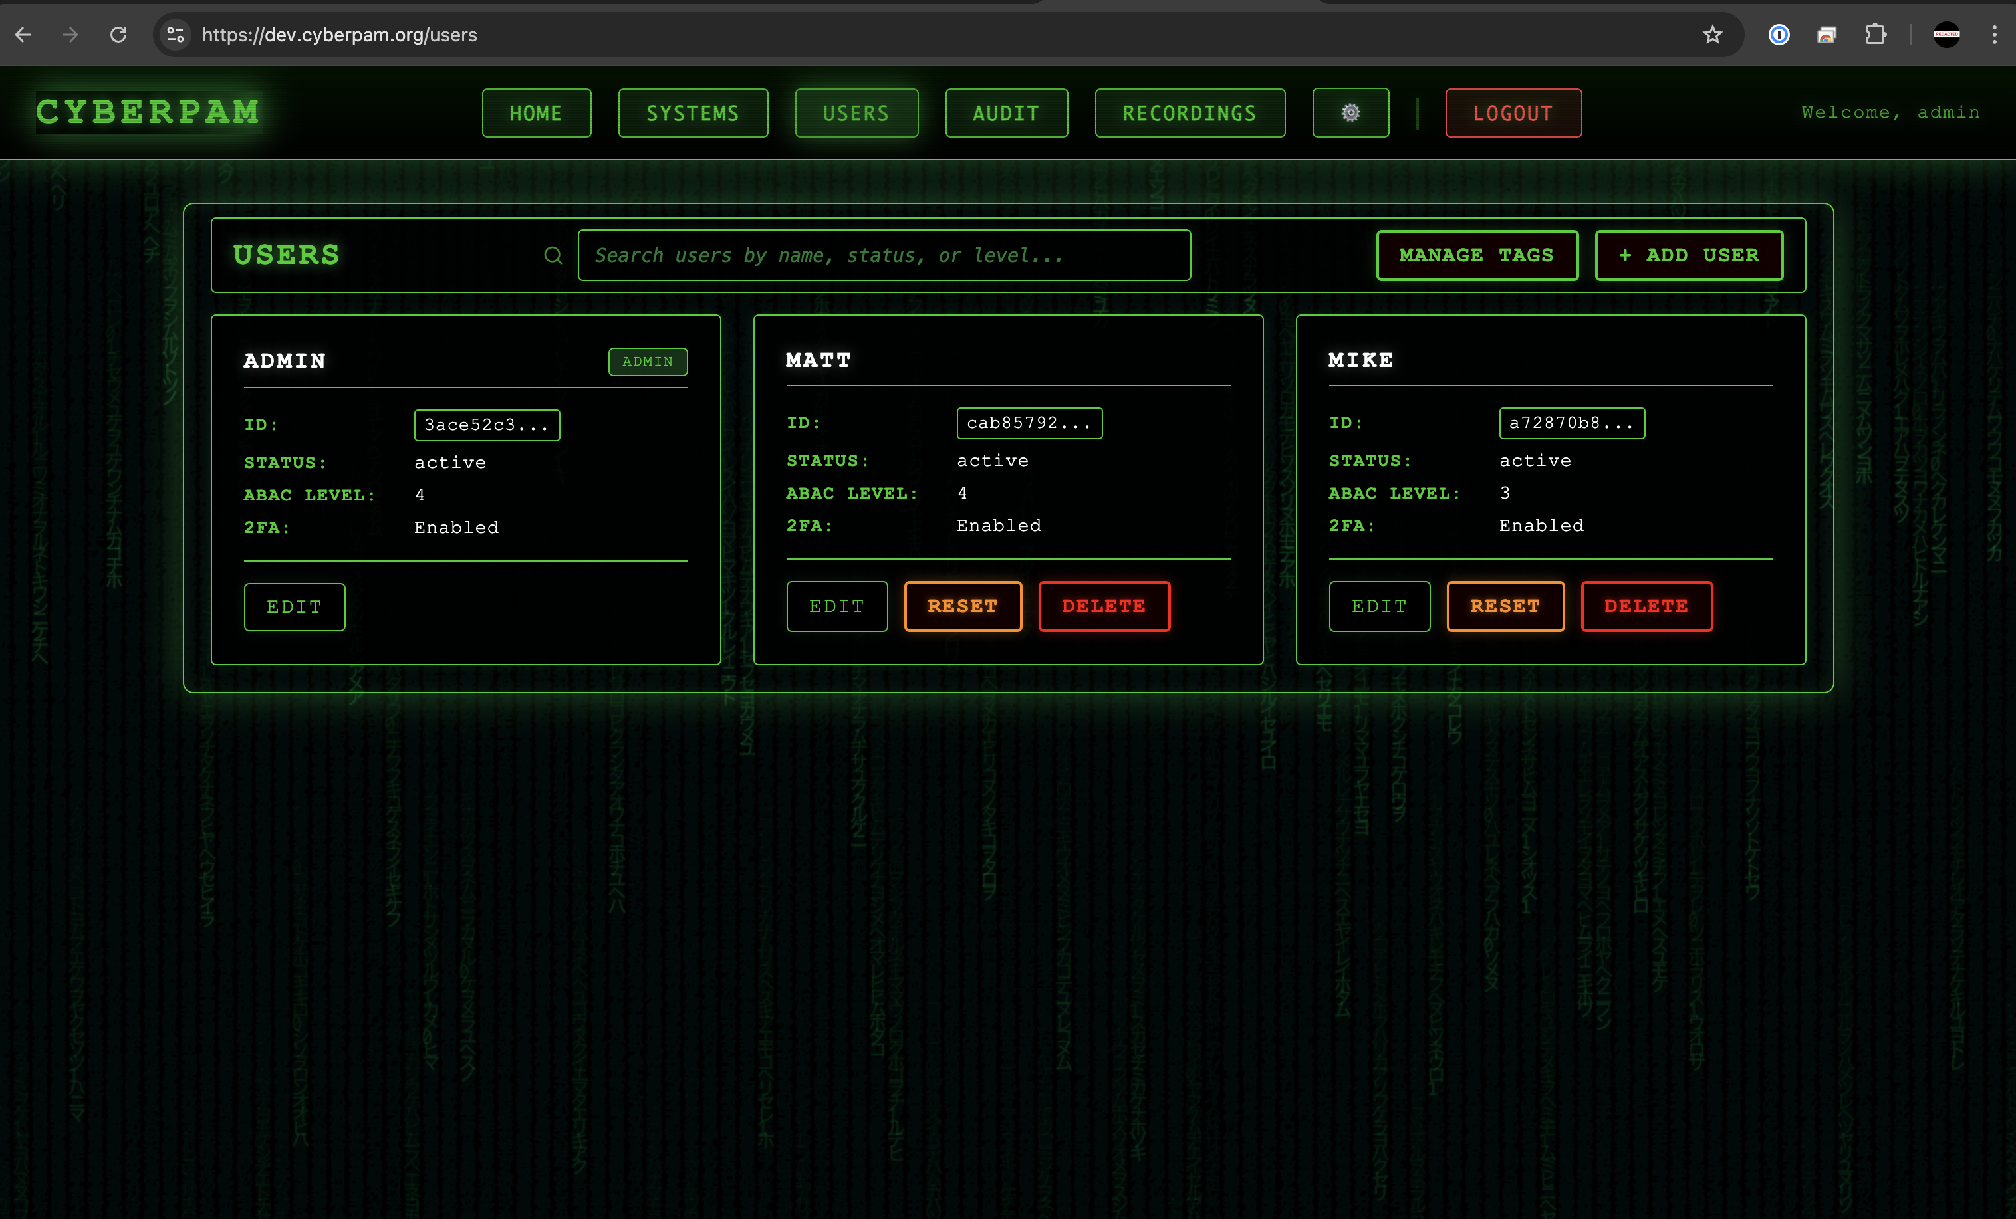The width and height of the screenshot is (2016, 1219).
Task: Reload the page using refresh icon
Action: [x=118, y=35]
